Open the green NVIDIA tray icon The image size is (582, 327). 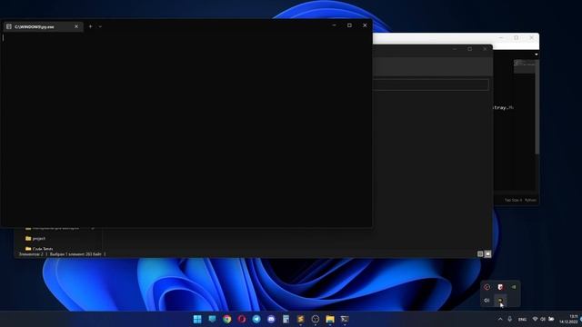tap(514, 287)
